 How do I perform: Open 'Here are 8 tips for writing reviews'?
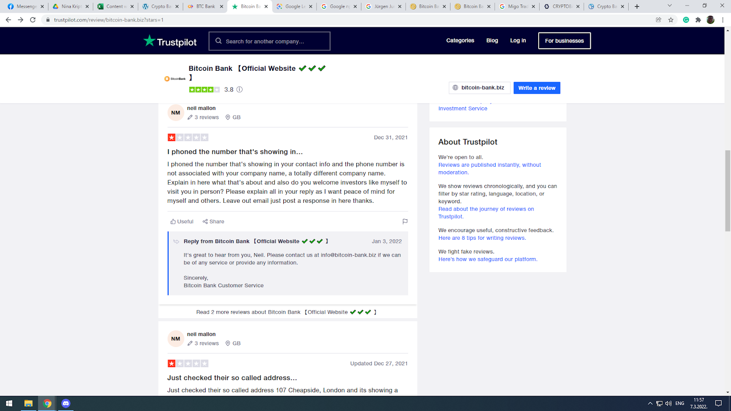pyautogui.click(x=482, y=238)
